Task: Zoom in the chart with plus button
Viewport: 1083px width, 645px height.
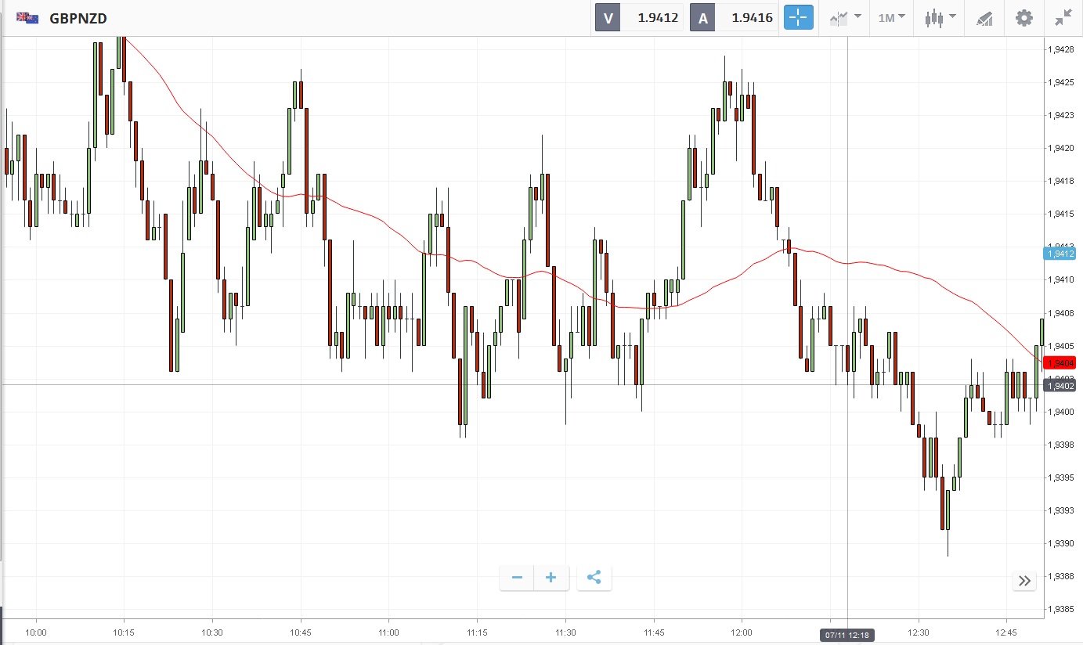Action: (x=551, y=578)
